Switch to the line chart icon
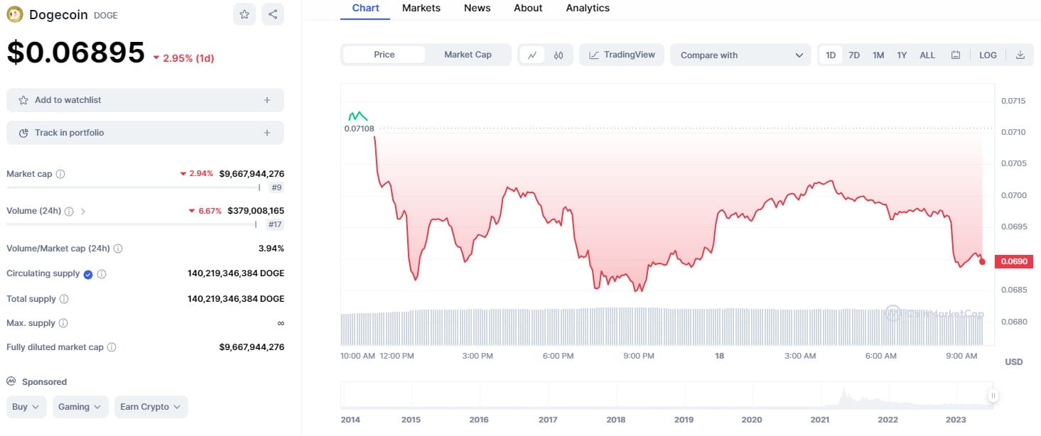1041x436 pixels. 532,55
